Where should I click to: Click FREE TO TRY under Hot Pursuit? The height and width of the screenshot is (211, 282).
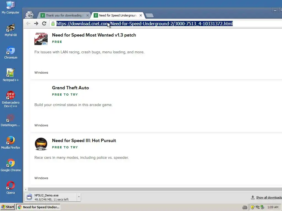coord(65,147)
